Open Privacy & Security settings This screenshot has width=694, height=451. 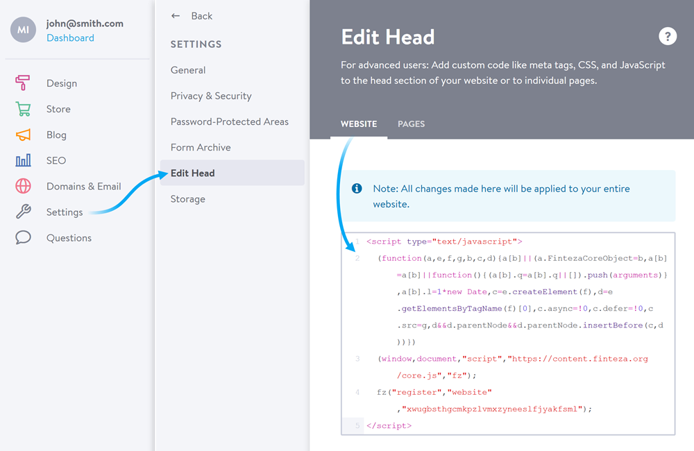(211, 96)
